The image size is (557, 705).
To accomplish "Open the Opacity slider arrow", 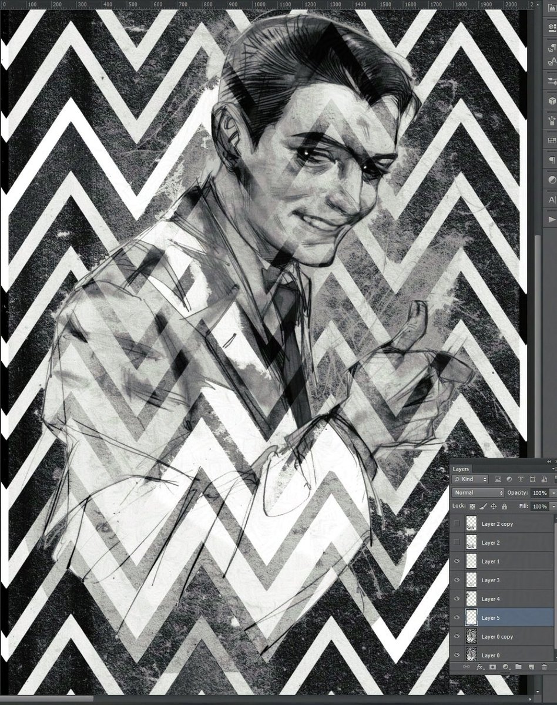I will click(x=553, y=492).
